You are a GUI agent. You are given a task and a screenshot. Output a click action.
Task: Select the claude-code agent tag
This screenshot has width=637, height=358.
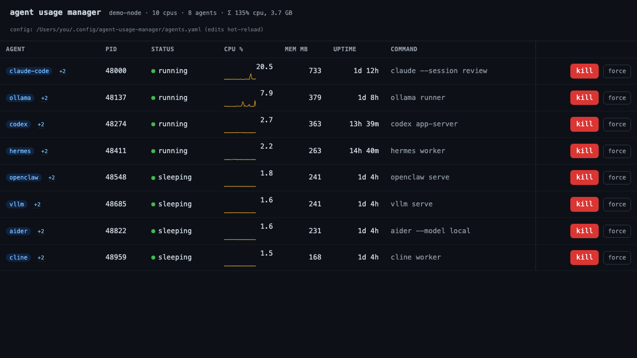(x=29, y=71)
